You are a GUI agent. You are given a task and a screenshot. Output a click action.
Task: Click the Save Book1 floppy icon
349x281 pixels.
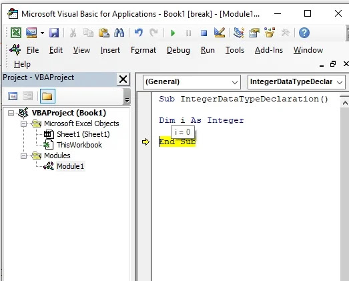tap(54, 33)
